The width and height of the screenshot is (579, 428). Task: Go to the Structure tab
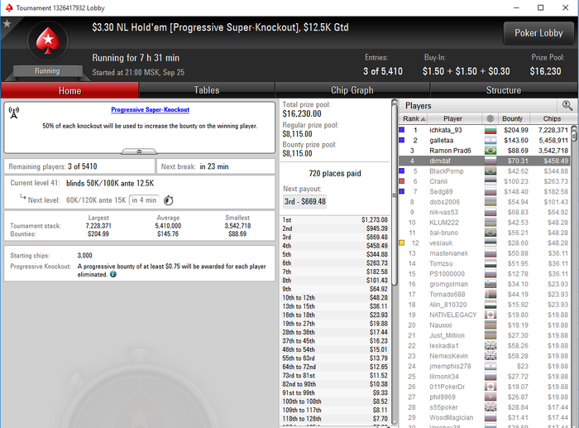(504, 90)
